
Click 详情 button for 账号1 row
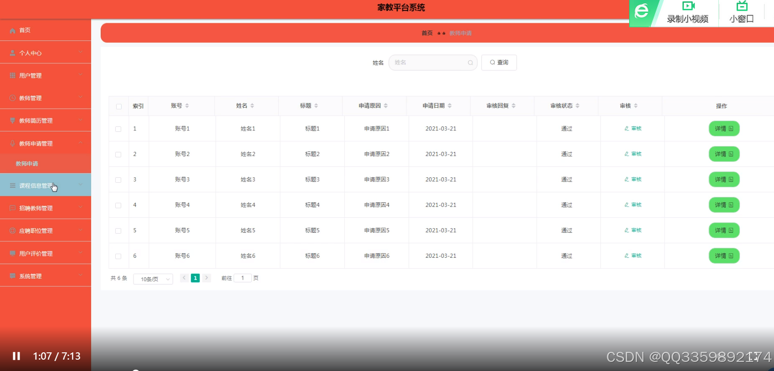pyautogui.click(x=724, y=129)
